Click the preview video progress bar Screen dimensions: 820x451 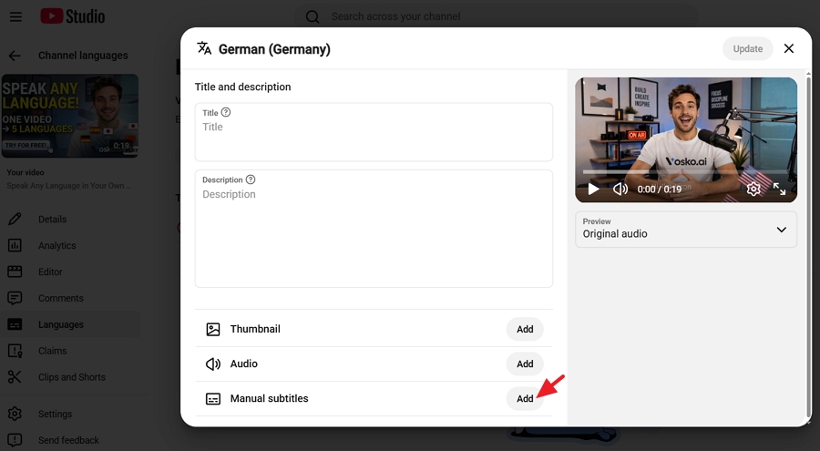(686, 171)
